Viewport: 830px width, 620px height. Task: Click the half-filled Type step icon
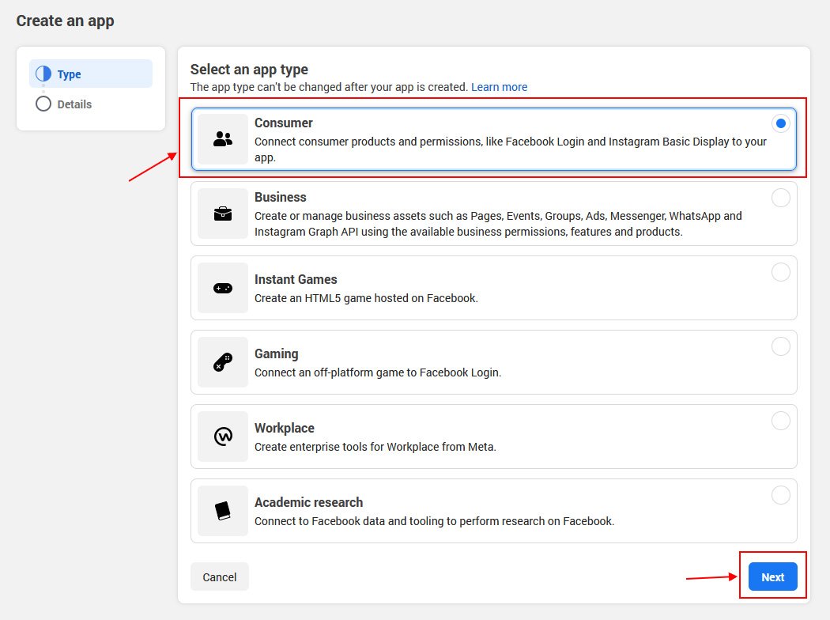[x=43, y=74]
